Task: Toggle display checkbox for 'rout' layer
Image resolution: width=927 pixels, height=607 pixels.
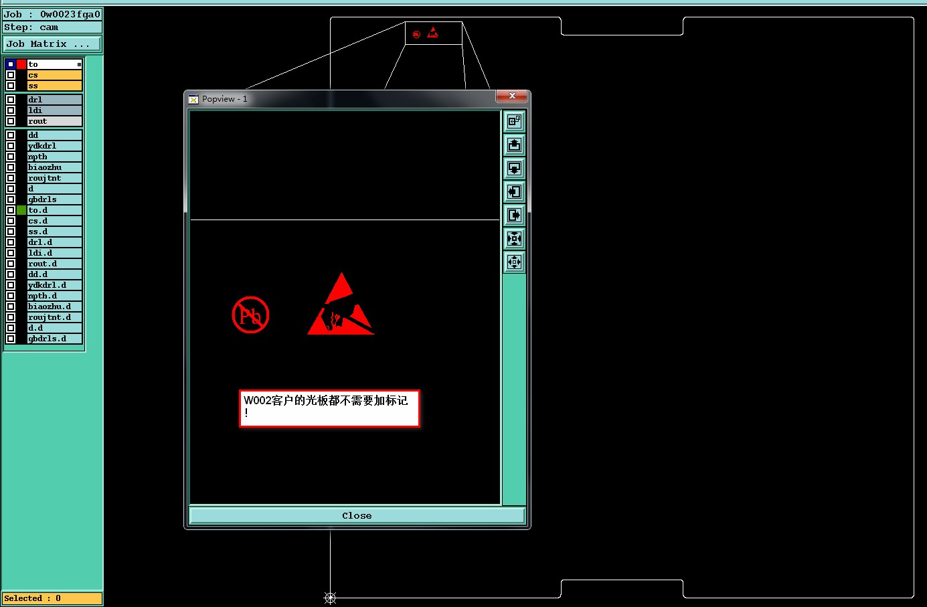Action: [11, 121]
